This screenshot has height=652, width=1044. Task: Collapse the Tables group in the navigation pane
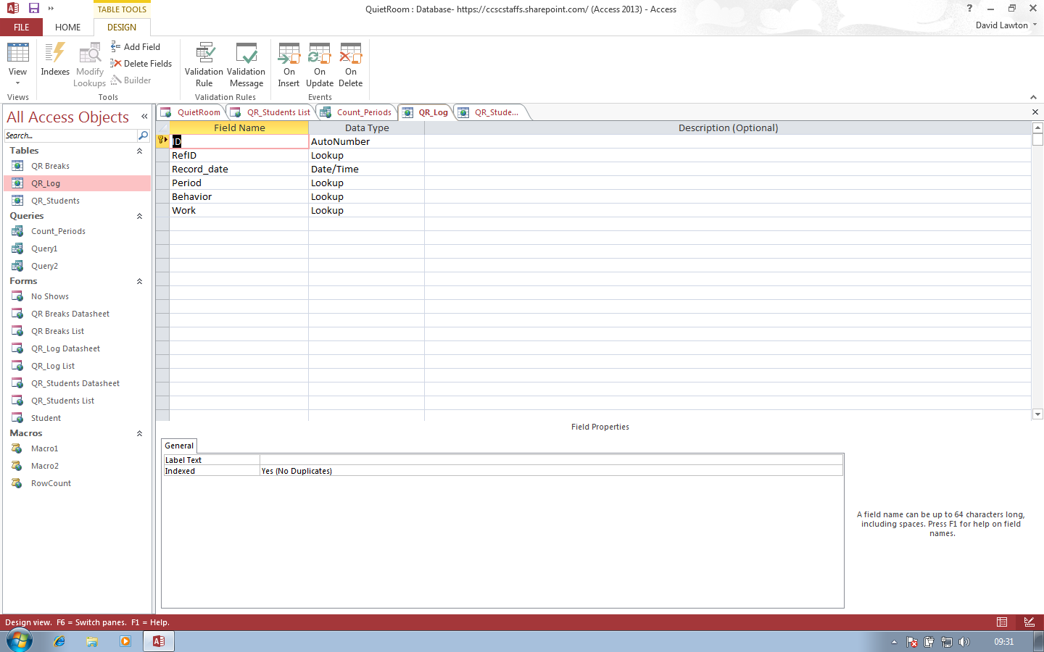click(x=139, y=151)
